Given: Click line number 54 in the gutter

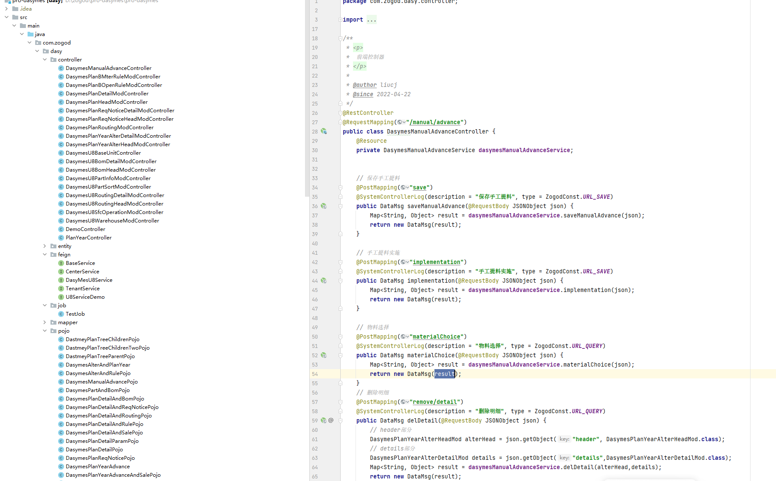Looking at the screenshot, I should point(315,374).
